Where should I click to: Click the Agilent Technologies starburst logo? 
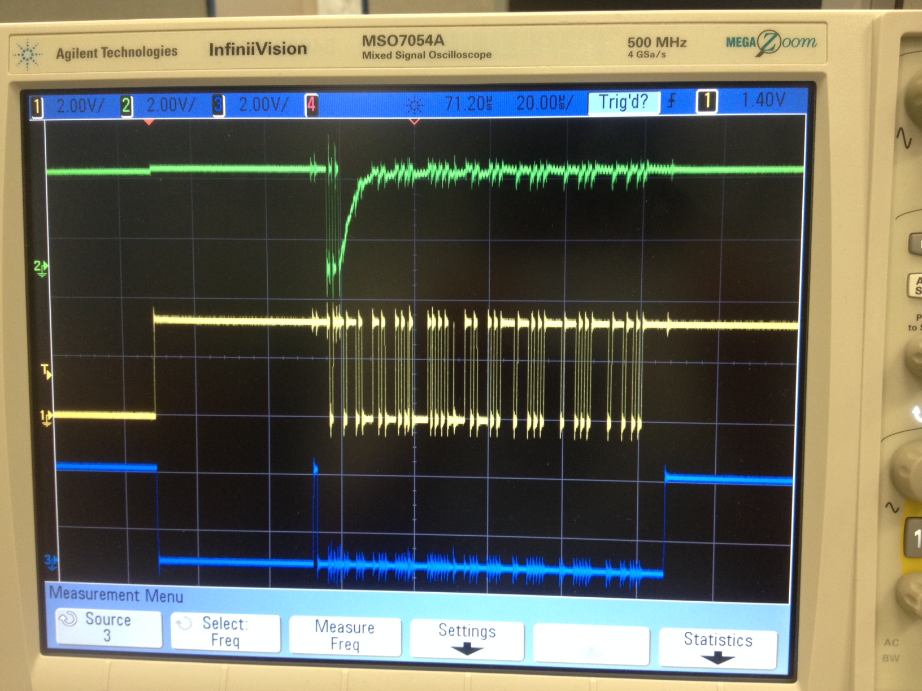tap(28, 55)
